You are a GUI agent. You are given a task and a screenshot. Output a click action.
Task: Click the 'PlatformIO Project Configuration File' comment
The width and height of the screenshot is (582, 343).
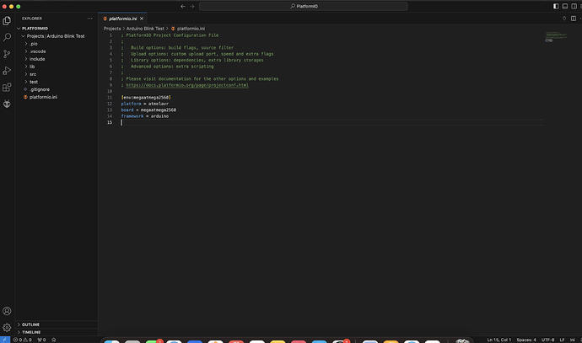pyautogui.click(x=172, y=35)
